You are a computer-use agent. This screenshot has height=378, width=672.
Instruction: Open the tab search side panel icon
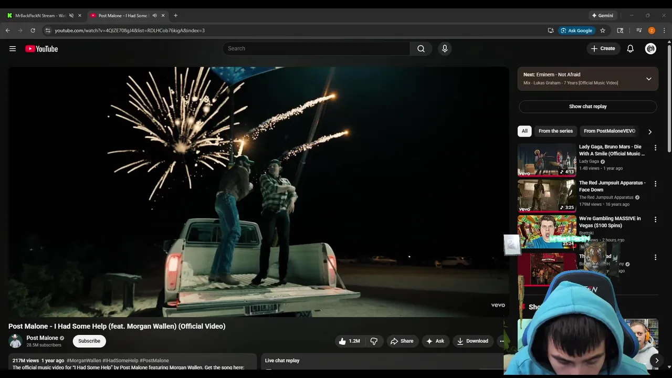click(x=620, y=30)
